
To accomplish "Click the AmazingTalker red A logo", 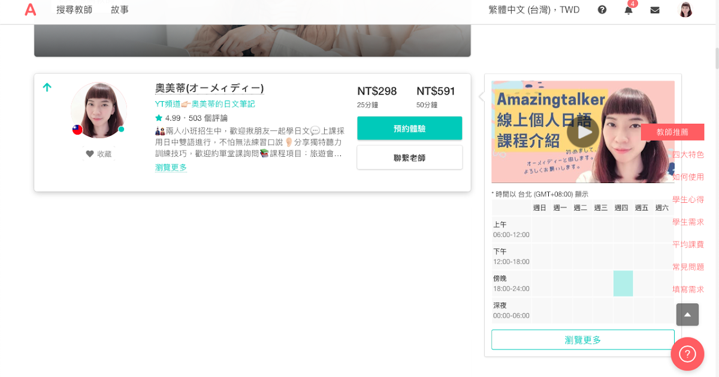I will click(x=30, y=10).
